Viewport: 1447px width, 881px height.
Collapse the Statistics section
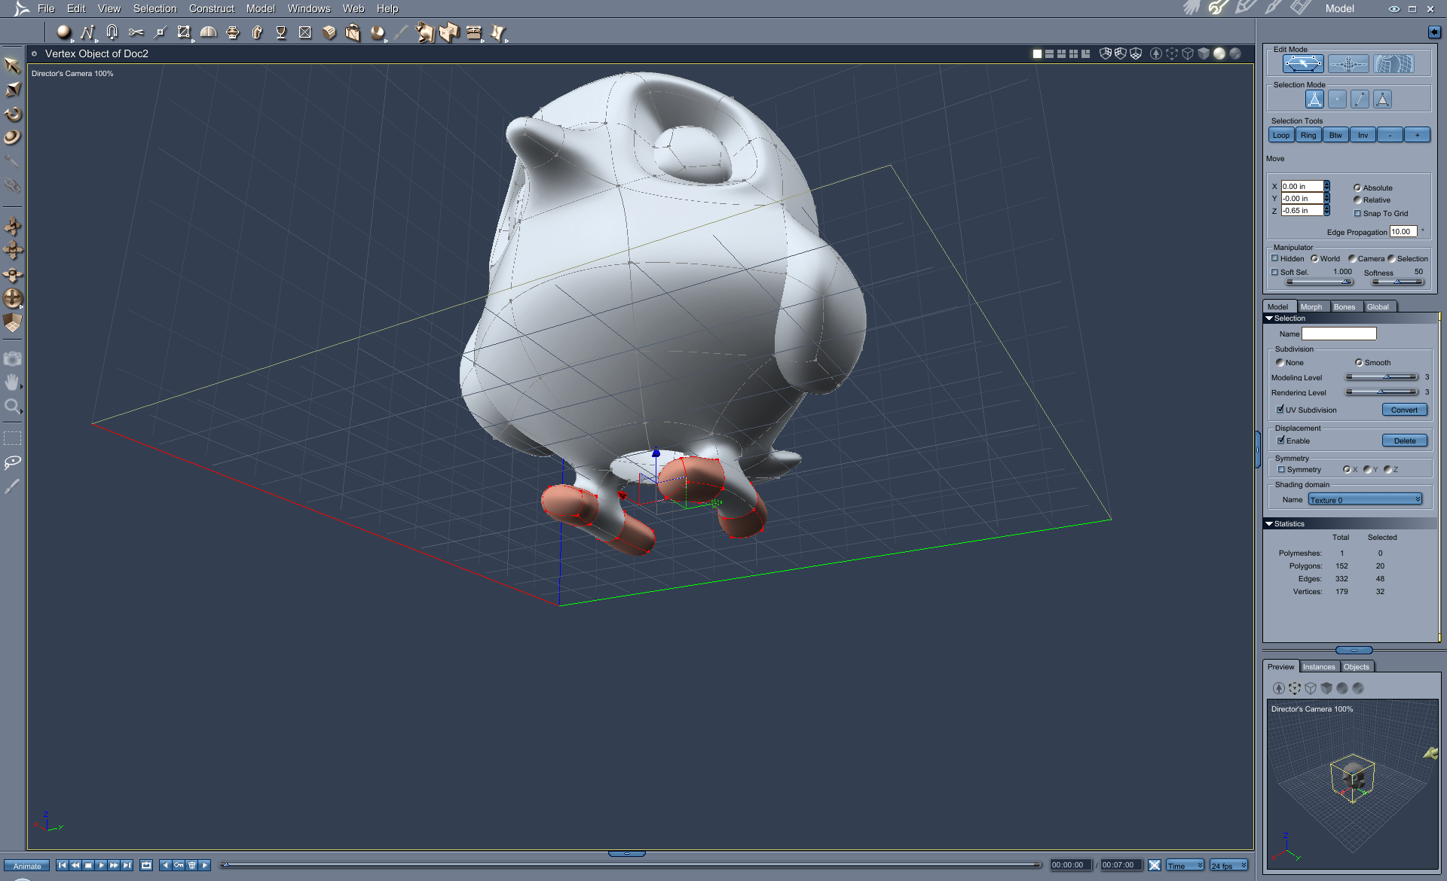point(1269,523)
